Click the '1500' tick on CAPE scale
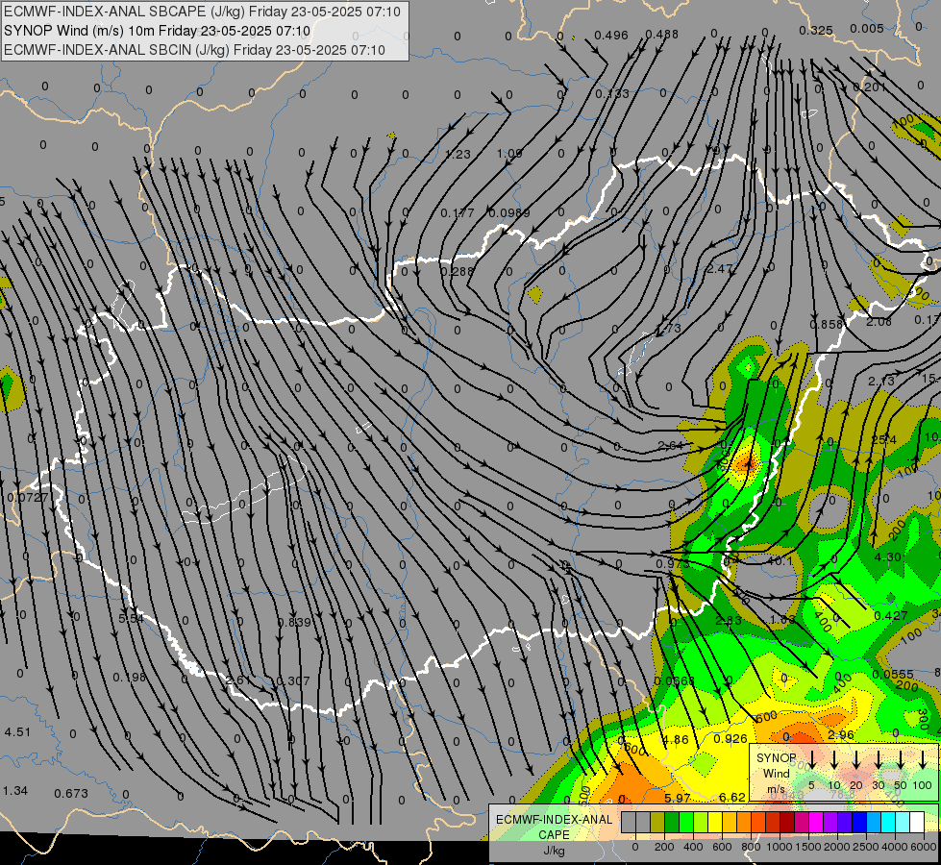941x865 pixels. (808, 847)
